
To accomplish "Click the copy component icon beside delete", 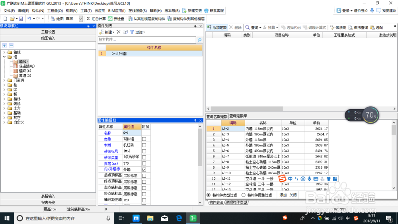I will 125,32.
